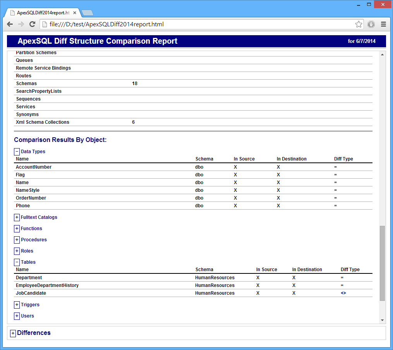Go forward with the forward arrow
The image size is (393, 350).
[x=21, y=24]
